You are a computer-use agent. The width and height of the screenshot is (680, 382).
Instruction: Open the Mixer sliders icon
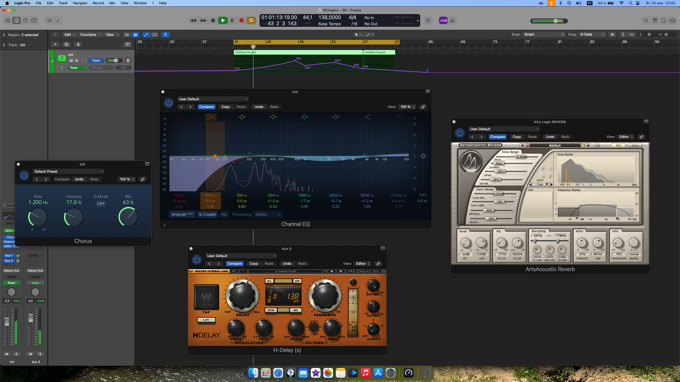point(49,20)
